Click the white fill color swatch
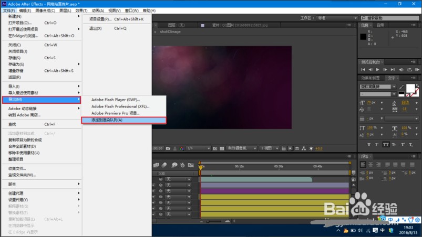Viewport: 422px width, 237px height. (x=410, y=88)
